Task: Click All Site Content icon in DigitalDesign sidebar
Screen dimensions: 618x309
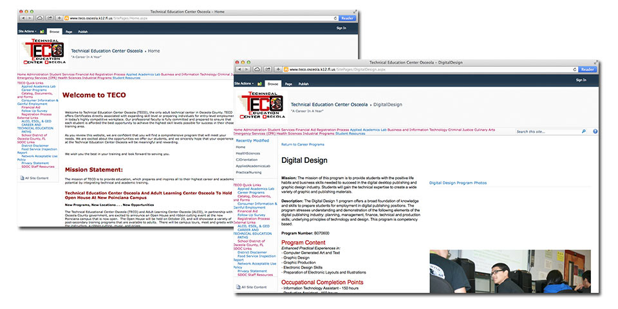Action: pyautogui.click(x=238, y=287)
